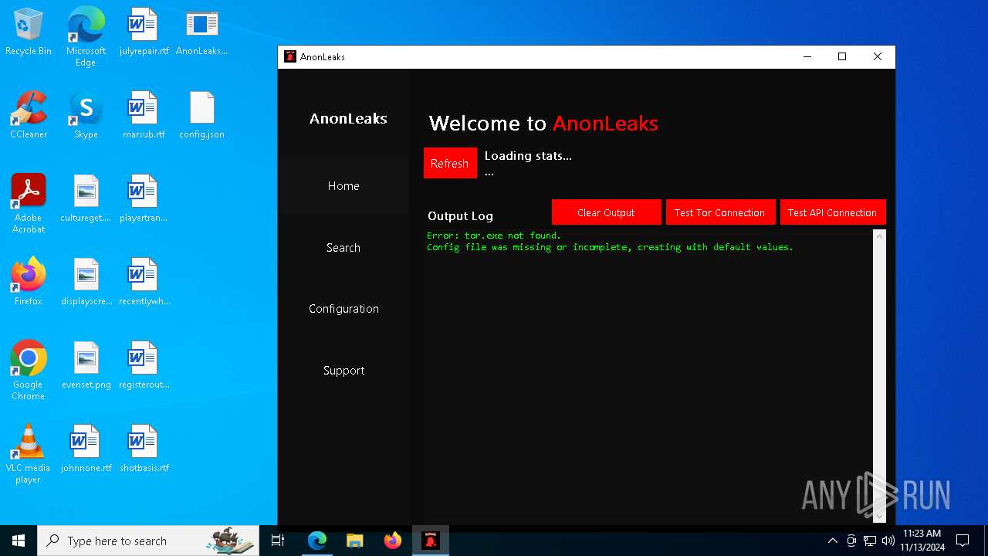Minimize the AnonLeaks window
The image size is (988, 556).
coord(807,56)
